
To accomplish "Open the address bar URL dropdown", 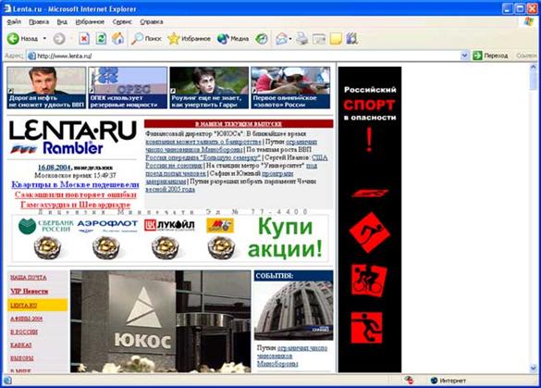I will click(464, 56).
